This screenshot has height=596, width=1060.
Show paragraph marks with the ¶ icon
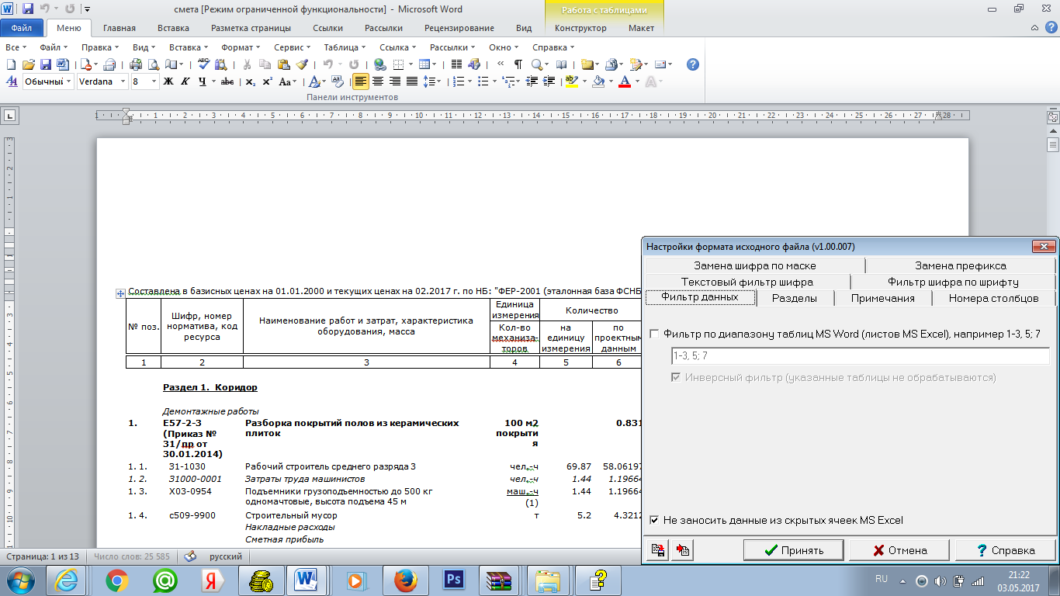click(x=518, y=65)
